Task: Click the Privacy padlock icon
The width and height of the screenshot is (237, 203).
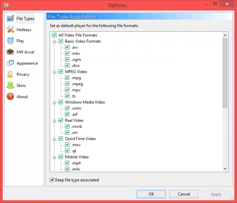Action: click(10, 74)
